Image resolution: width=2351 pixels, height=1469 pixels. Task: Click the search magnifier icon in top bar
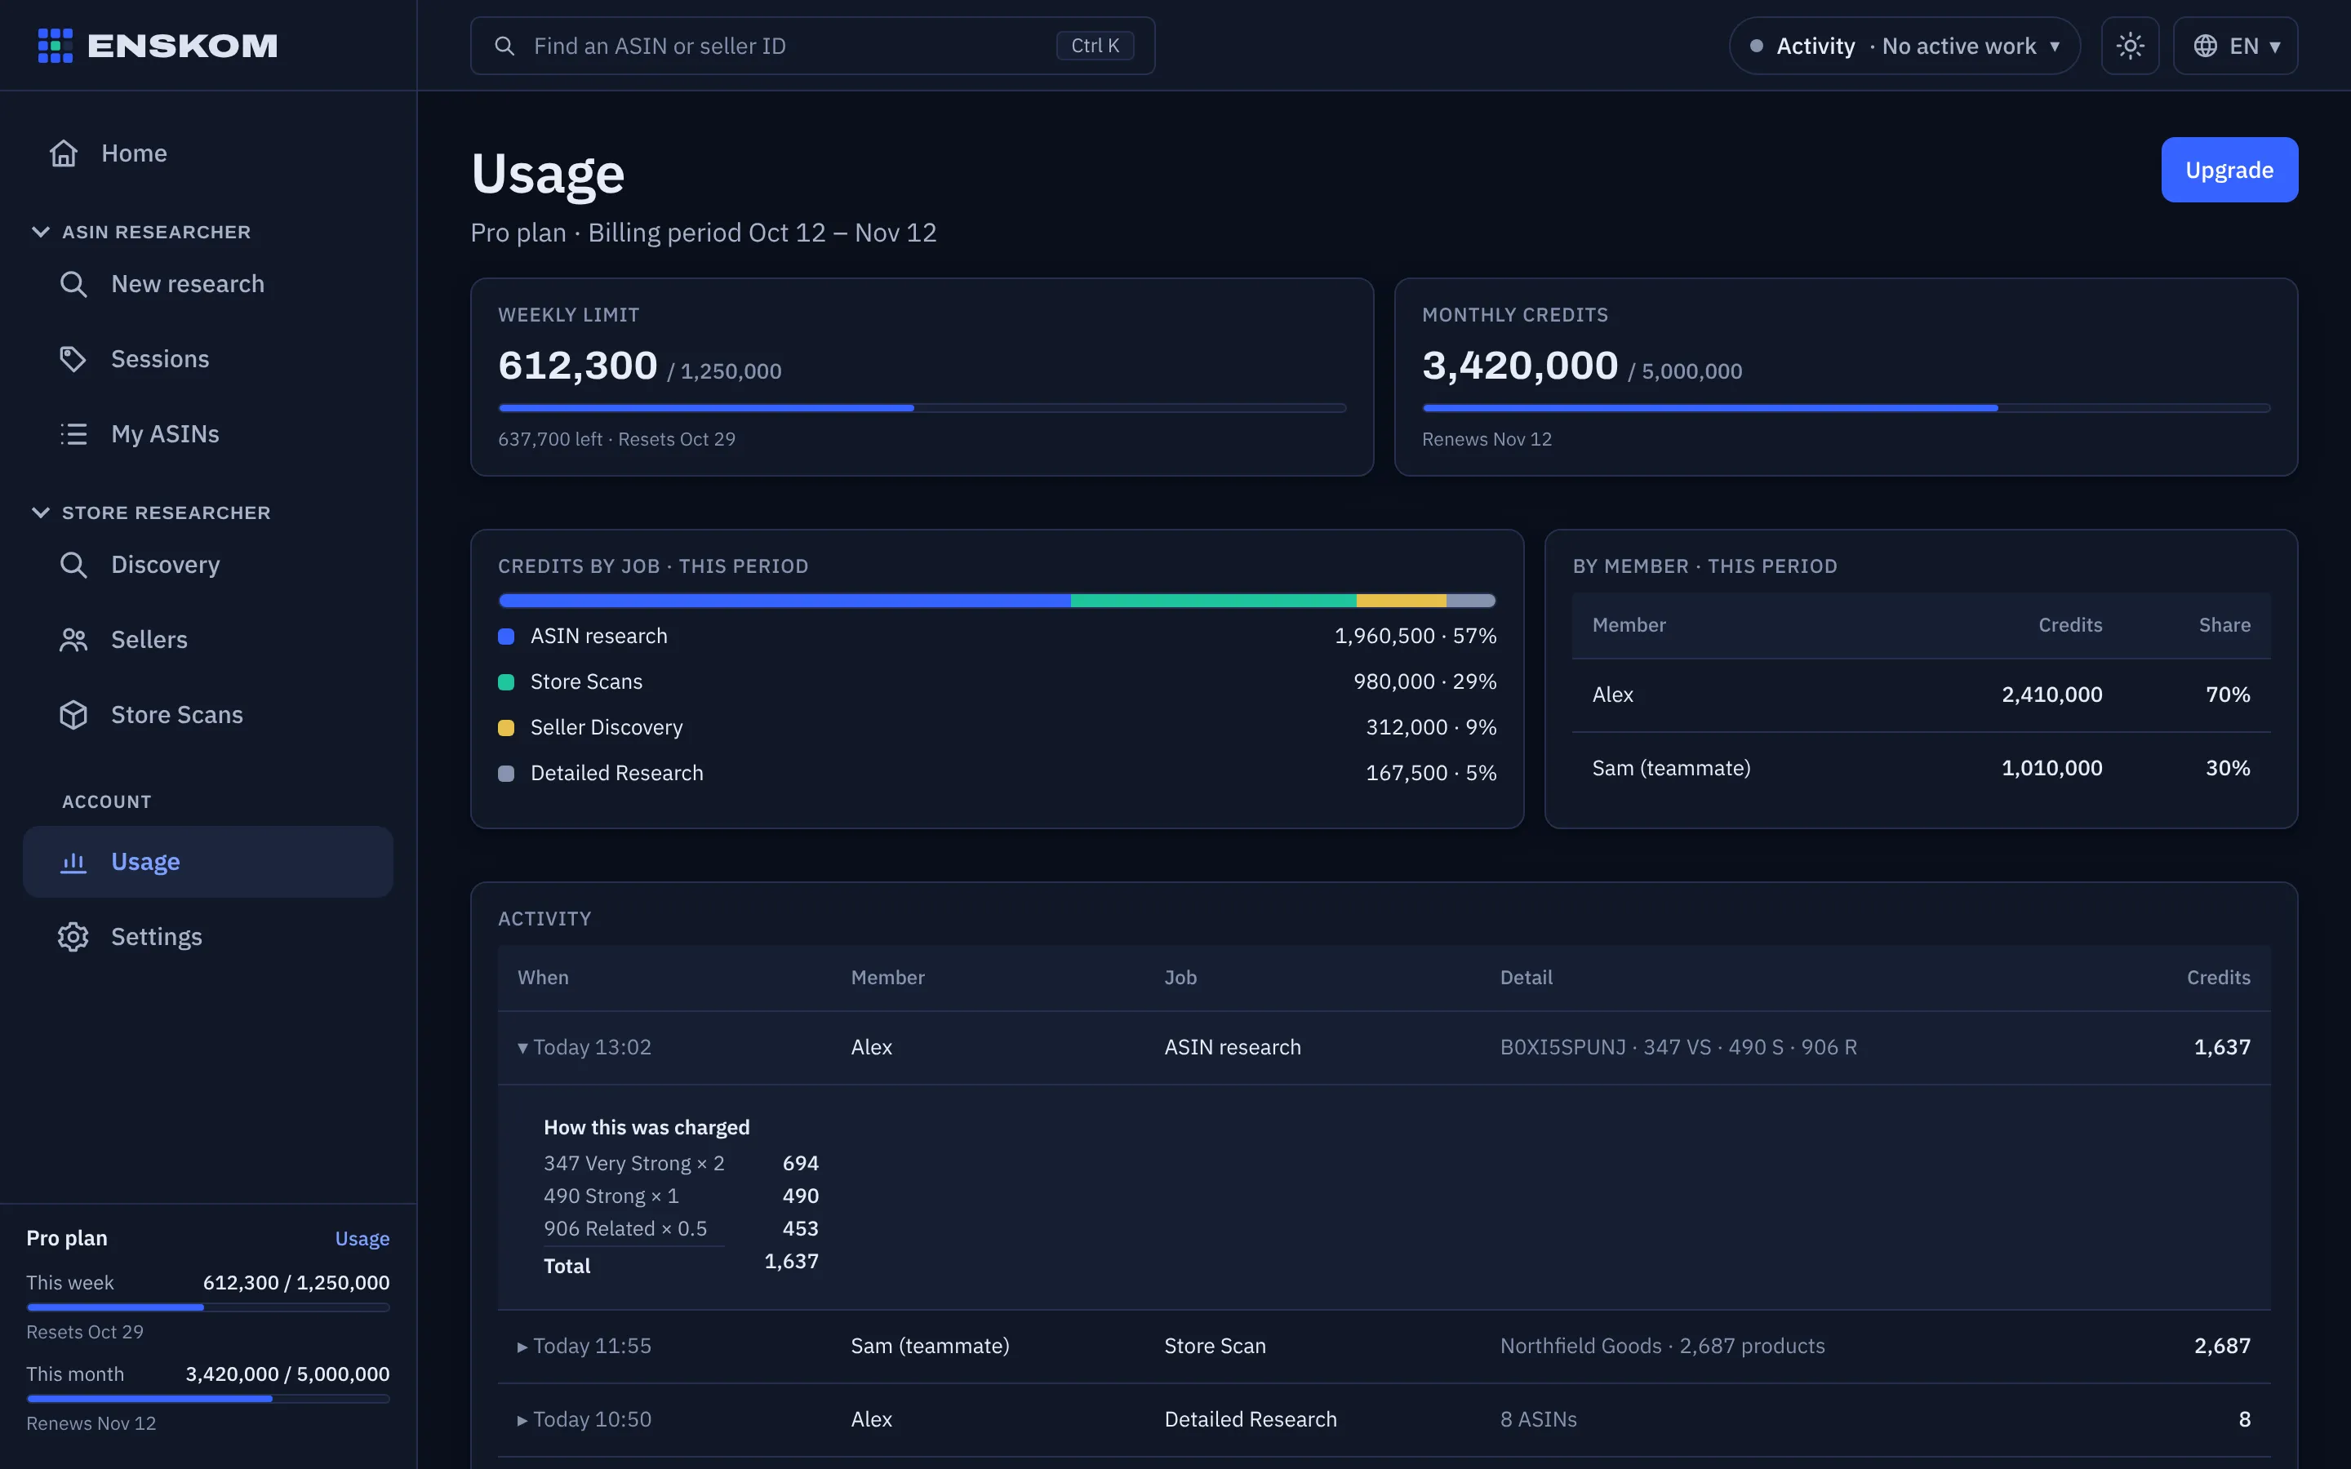pos(504,46)
